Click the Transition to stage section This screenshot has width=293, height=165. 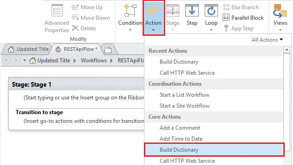pos(39,112)
